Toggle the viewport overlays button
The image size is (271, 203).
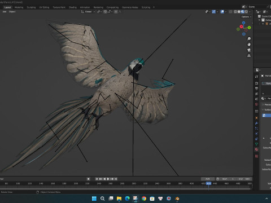pos(222,12)
